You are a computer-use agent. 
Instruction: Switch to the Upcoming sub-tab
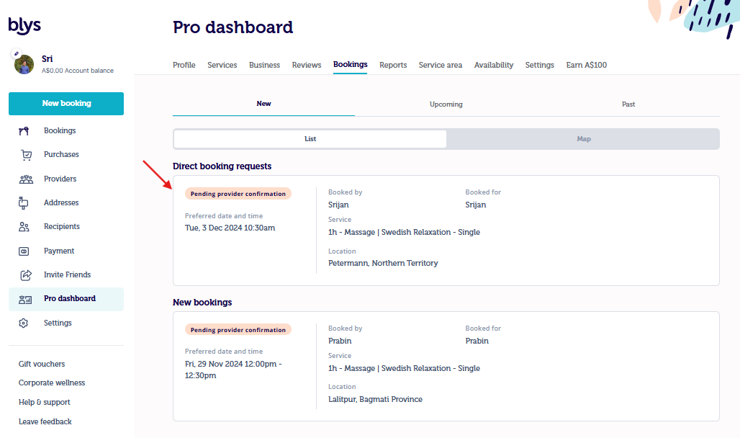[446, 104]
